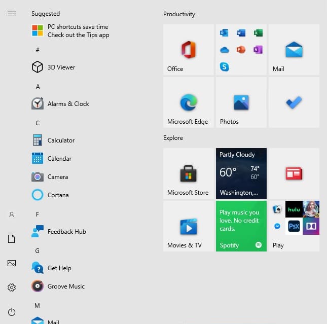Open Settings via the gear icon
Viewport: 327px width, 324px height.
click(x=12, y=287)
